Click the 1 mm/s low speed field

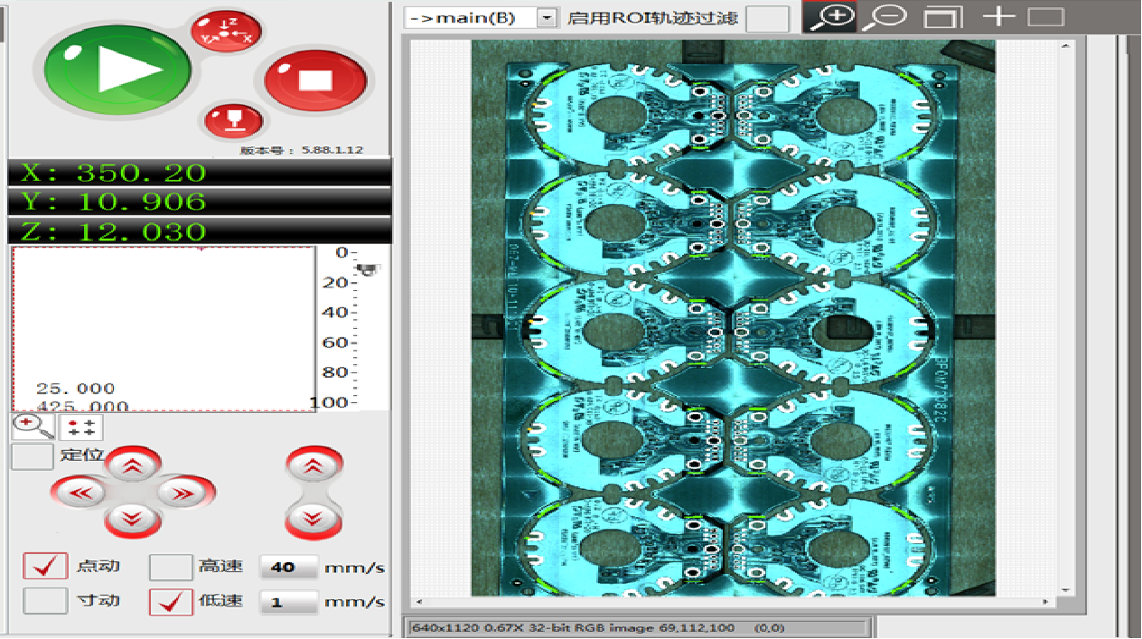(x=288, y=602)
